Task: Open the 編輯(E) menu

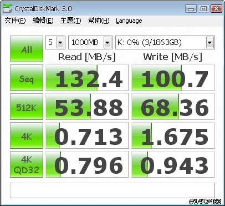Action: point(43,21)
